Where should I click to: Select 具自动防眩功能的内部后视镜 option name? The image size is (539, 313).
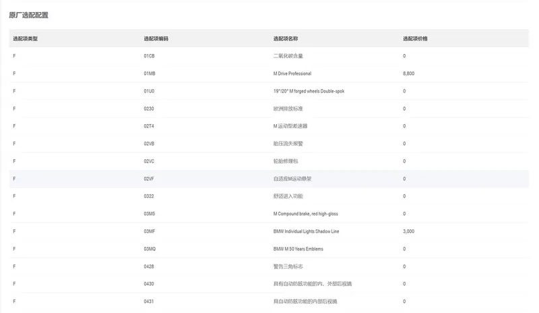click(305, 302)
